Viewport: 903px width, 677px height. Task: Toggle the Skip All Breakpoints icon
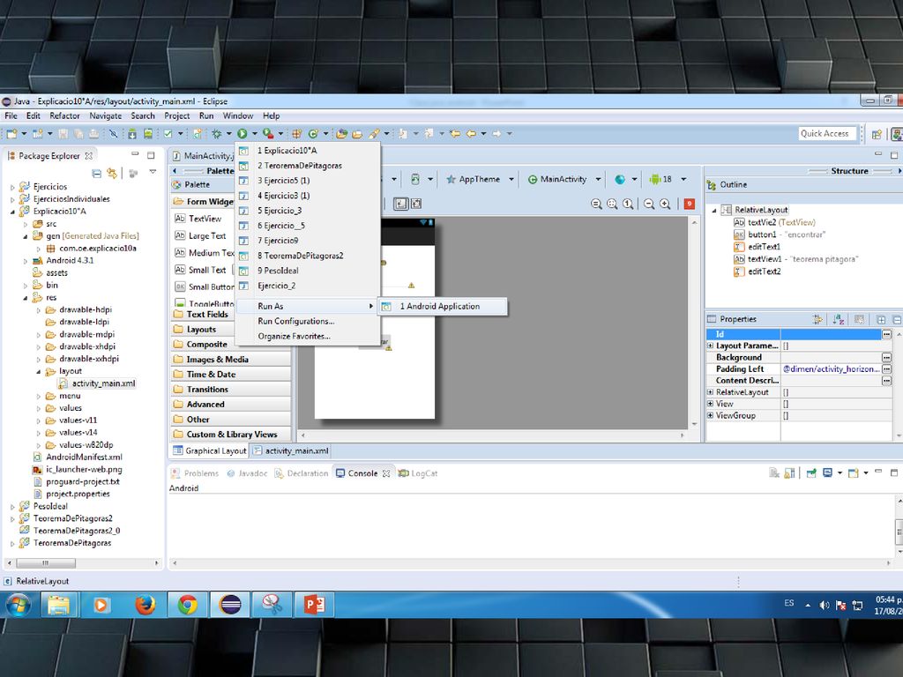tap(114, 134)
